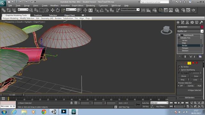This screenshot has height=115, width=205.
Task: Collapse the Editable Poly stack entry
Action: click(179, 38)
